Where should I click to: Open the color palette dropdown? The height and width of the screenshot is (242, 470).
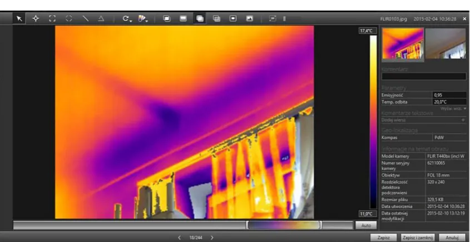coord(143,18)
